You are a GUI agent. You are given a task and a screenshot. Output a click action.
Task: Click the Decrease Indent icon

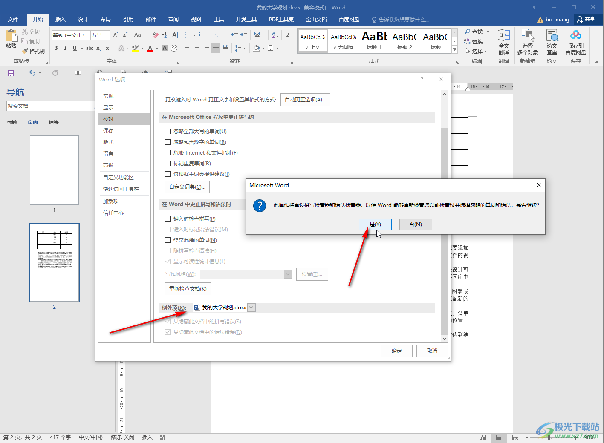coord(234,35)
